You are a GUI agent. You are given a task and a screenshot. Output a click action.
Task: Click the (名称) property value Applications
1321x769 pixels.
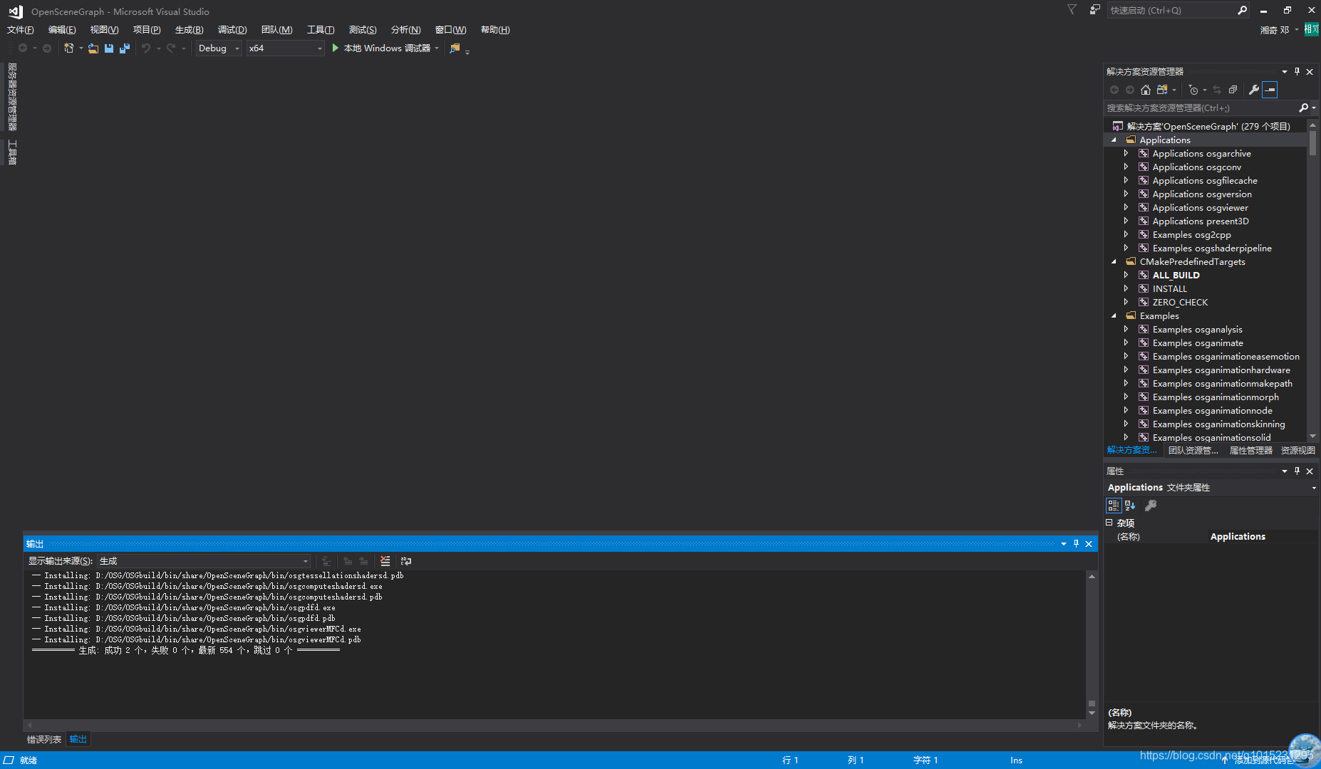pyautogui.click(x=1238, y=537)
